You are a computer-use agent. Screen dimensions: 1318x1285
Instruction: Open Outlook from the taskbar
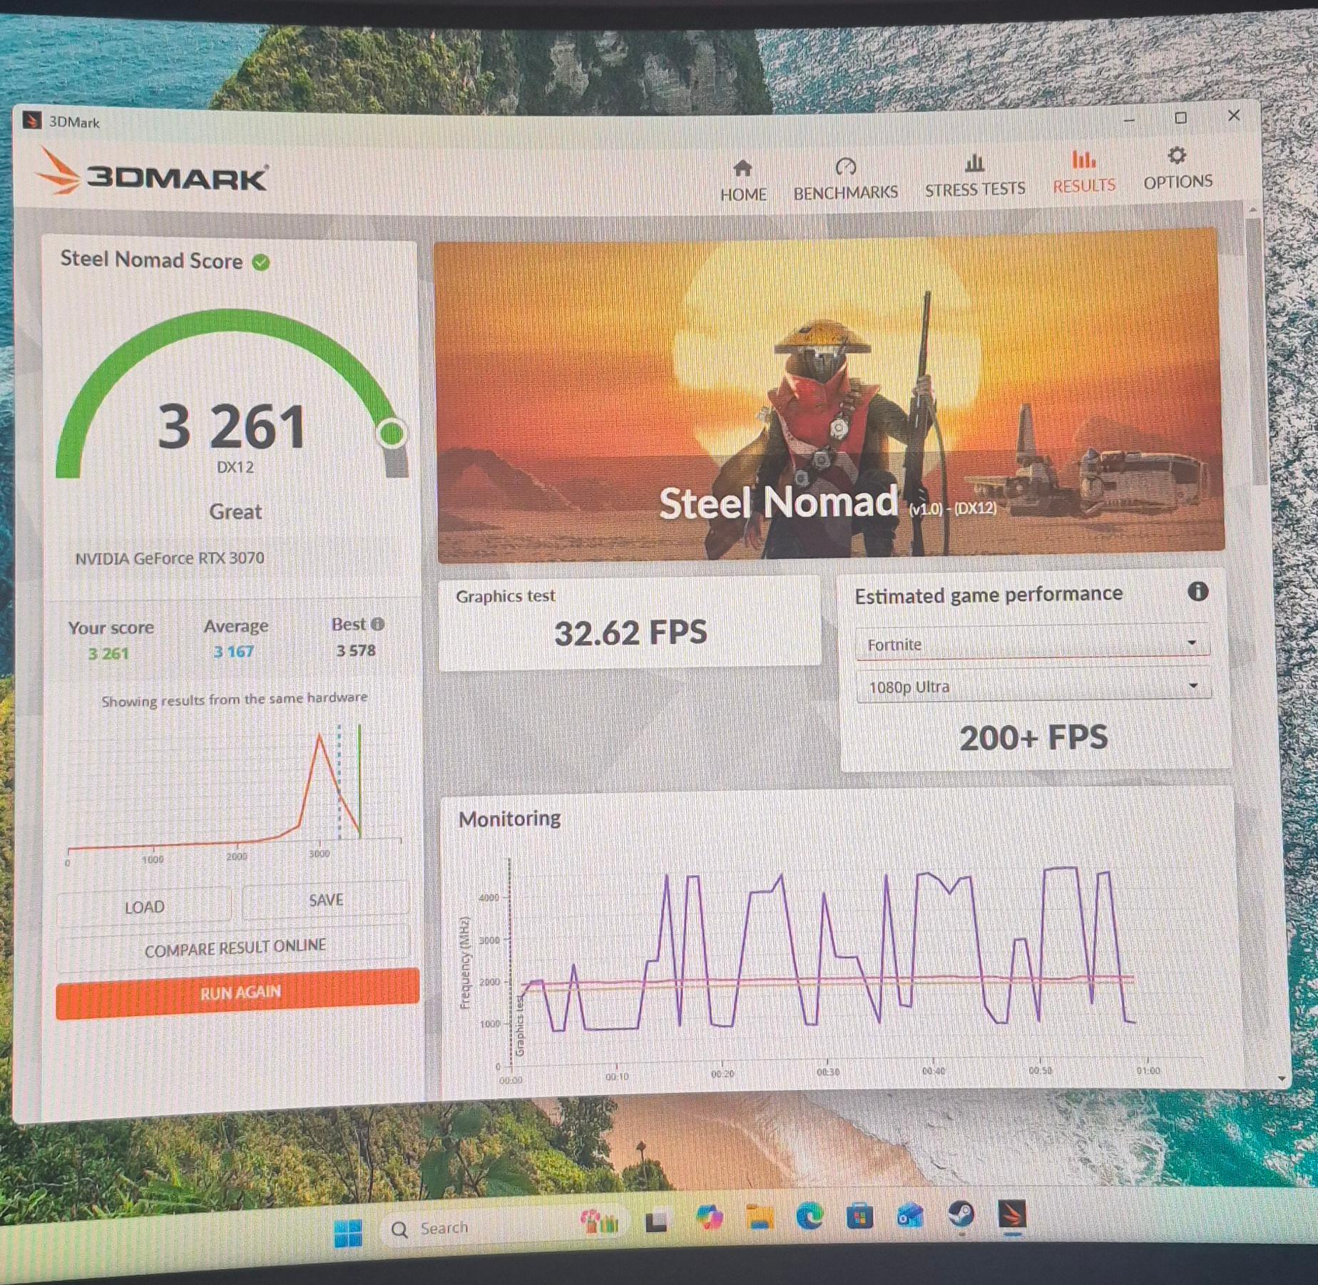[910, 1216]
